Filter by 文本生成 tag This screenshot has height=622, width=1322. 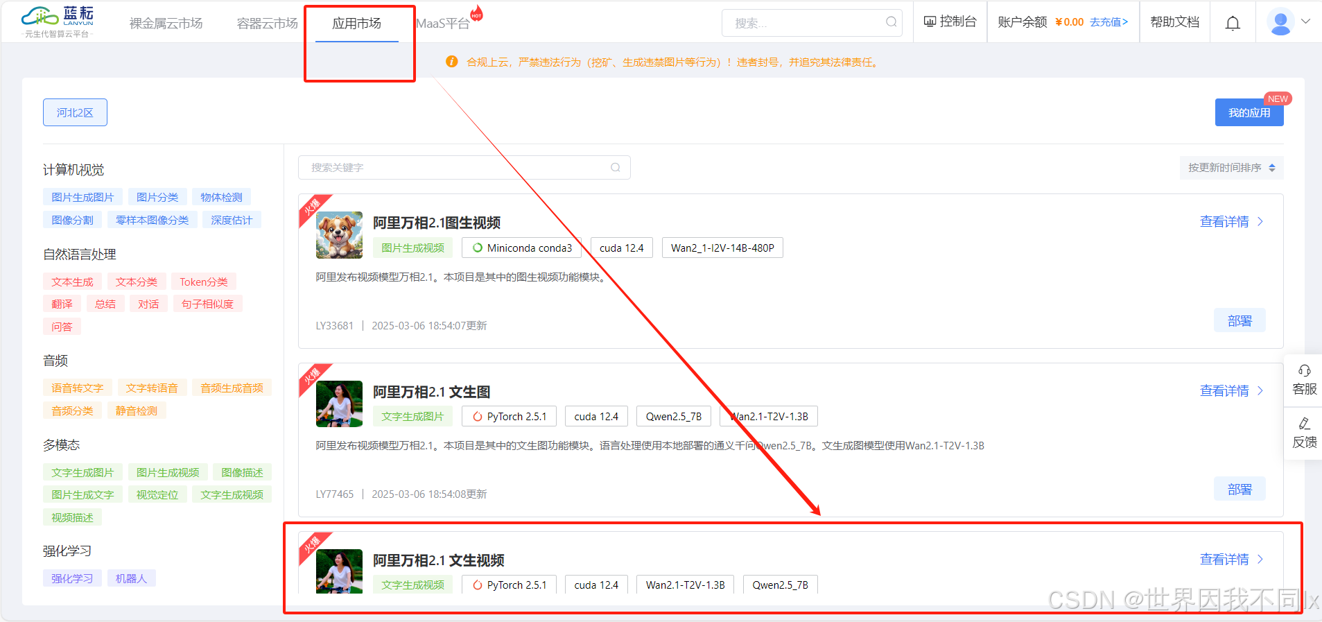[72, 282]
